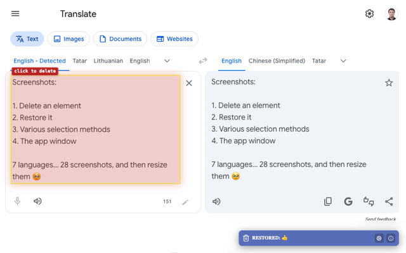The width and height of the screenshot is (406, 253).
Task: Click 'RESTORED:' status message
Action: [x=266, y=238]
